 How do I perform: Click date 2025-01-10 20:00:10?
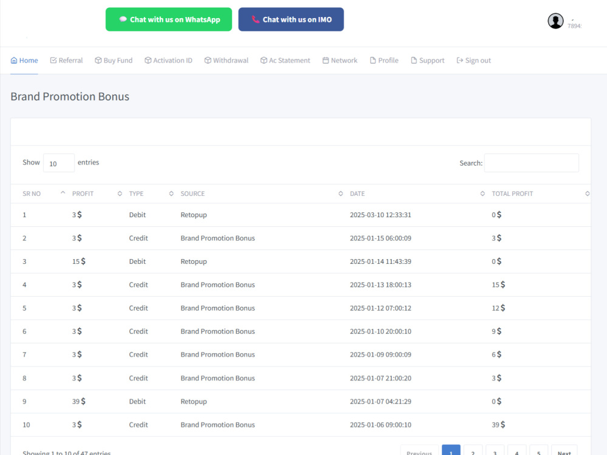(381, 331)
